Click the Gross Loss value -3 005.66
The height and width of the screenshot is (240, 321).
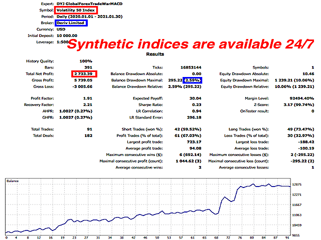tap(82, 86)
